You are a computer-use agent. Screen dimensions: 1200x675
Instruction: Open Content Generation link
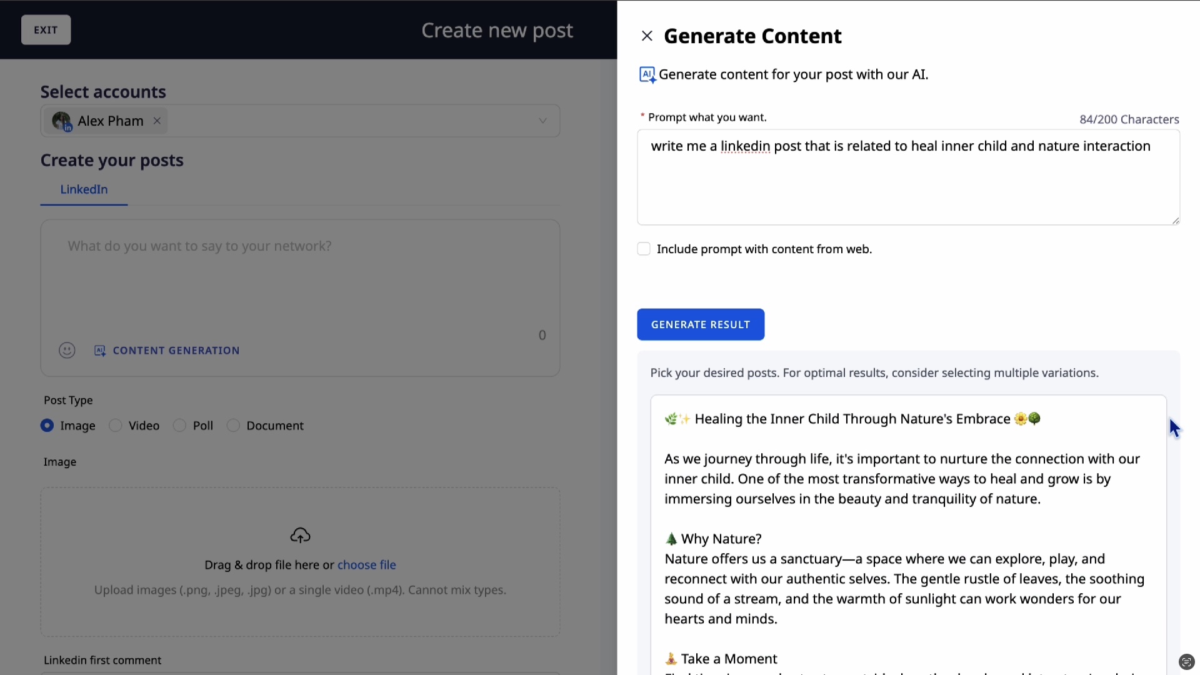pos(176,351)
